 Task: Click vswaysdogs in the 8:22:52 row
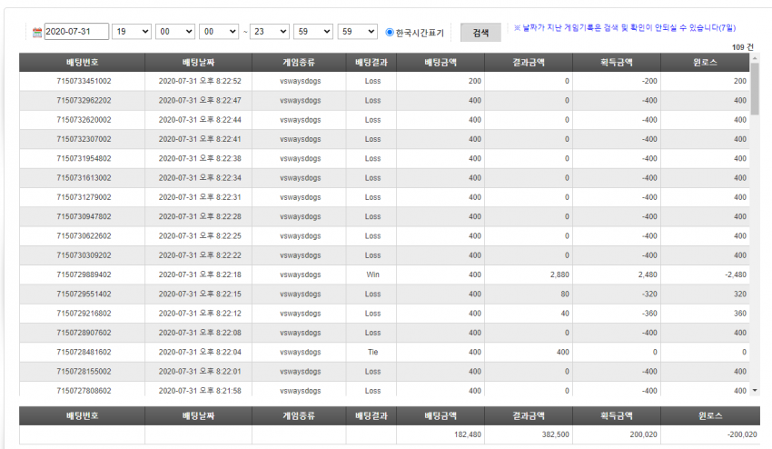pyautogui.click(x=301, y=81)
